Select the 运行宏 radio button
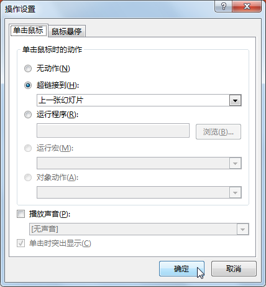 click(x=28, y=148)
